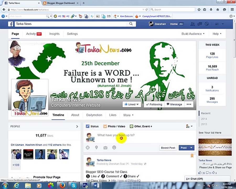Open the three-dot more actions menu
This screenshot has height=189, width=236.
click(189, 104)
